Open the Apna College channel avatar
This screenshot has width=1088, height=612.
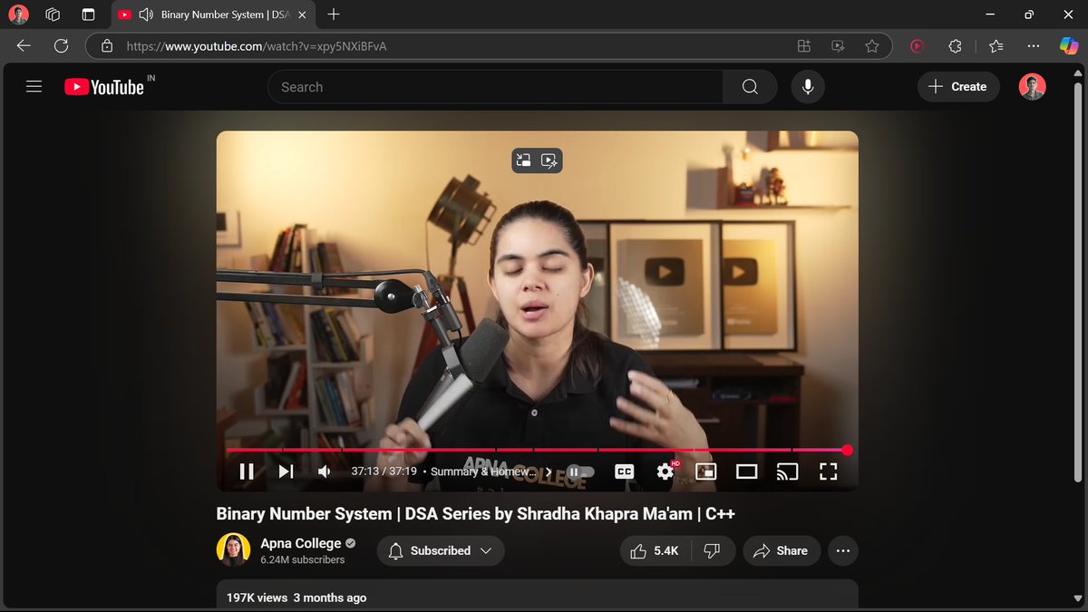pos(233,550)
